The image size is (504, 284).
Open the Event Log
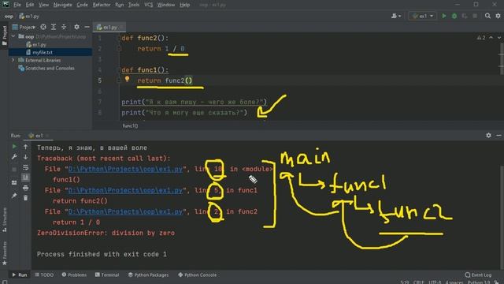pyautogui.click(x=478, y=275)
